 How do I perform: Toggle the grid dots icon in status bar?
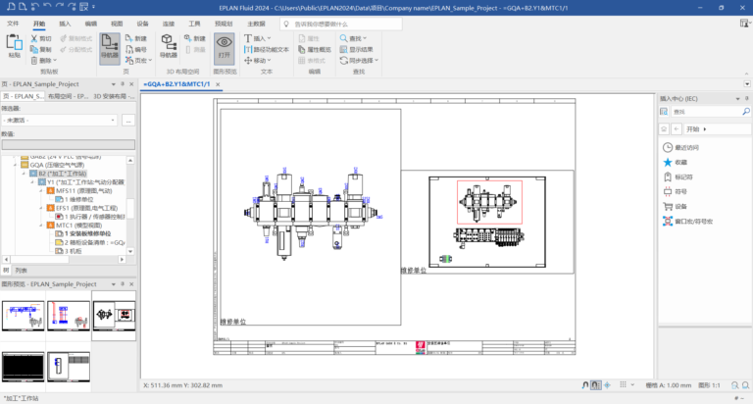pyautogui.click(x=623, y=384)
